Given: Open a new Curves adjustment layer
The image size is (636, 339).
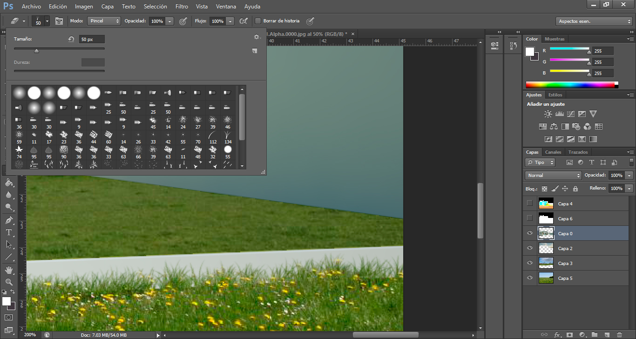Looking at the screenshot, I should click(571, 114).
